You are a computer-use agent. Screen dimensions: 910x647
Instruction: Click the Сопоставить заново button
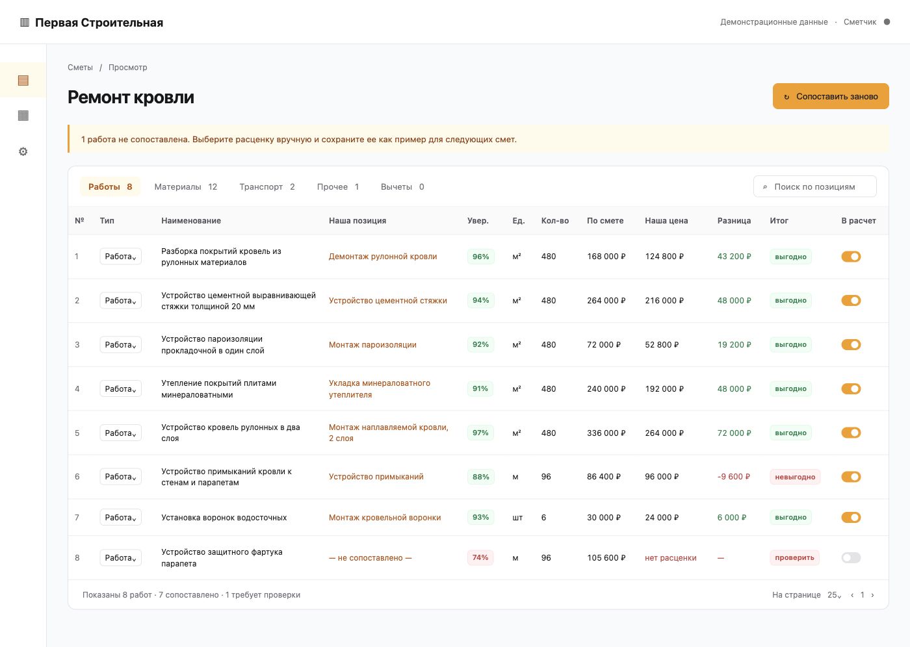831,96
